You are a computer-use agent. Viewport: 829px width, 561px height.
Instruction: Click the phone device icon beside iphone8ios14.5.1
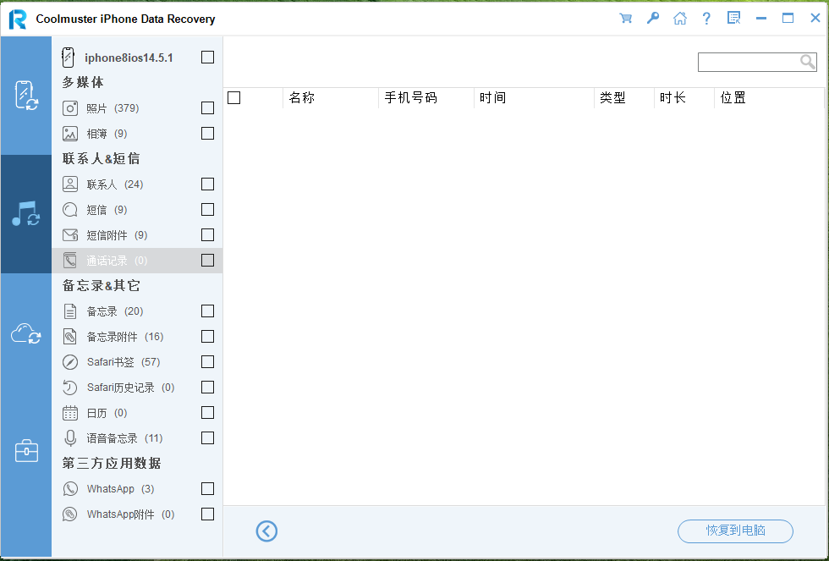(69, 57)
